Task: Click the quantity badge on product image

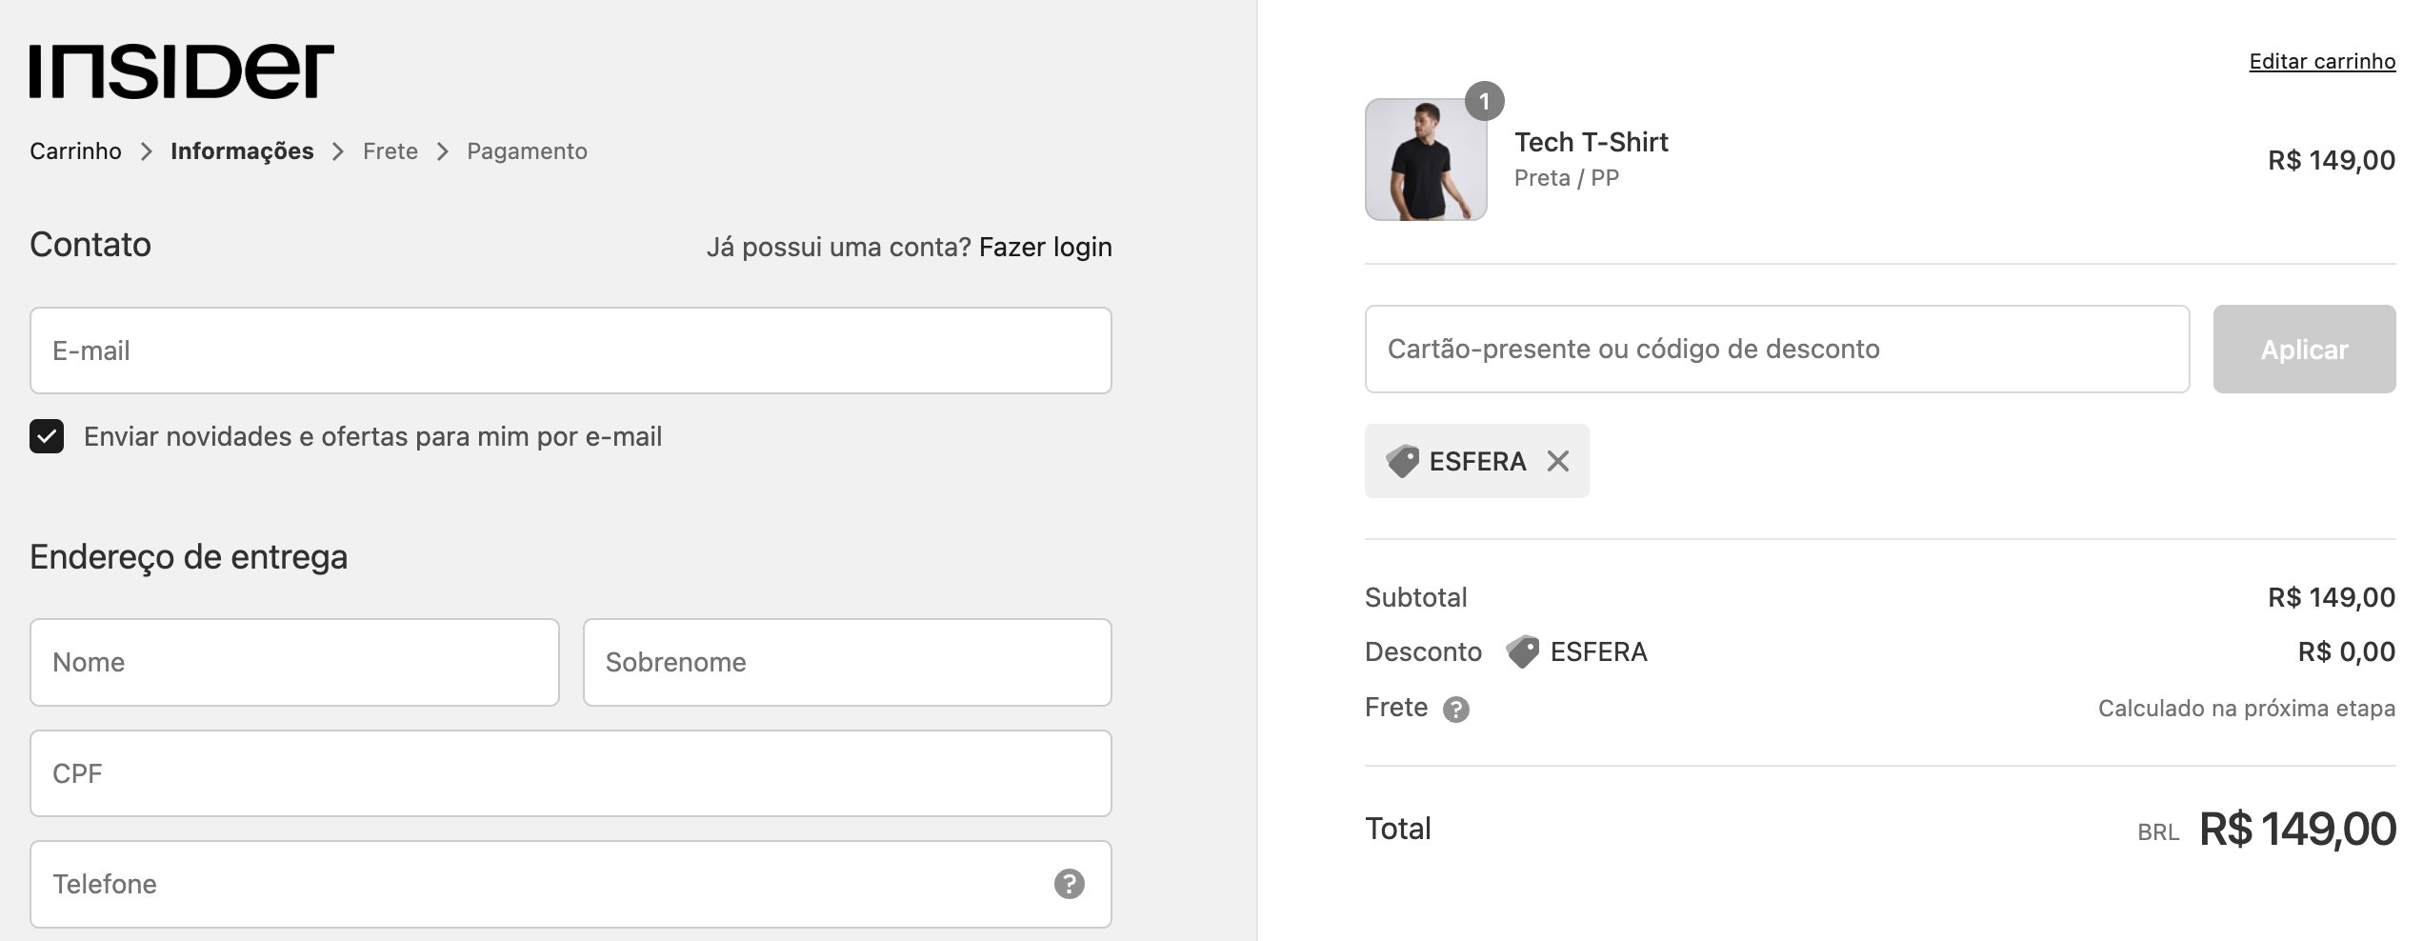Action: [1484, 101]
